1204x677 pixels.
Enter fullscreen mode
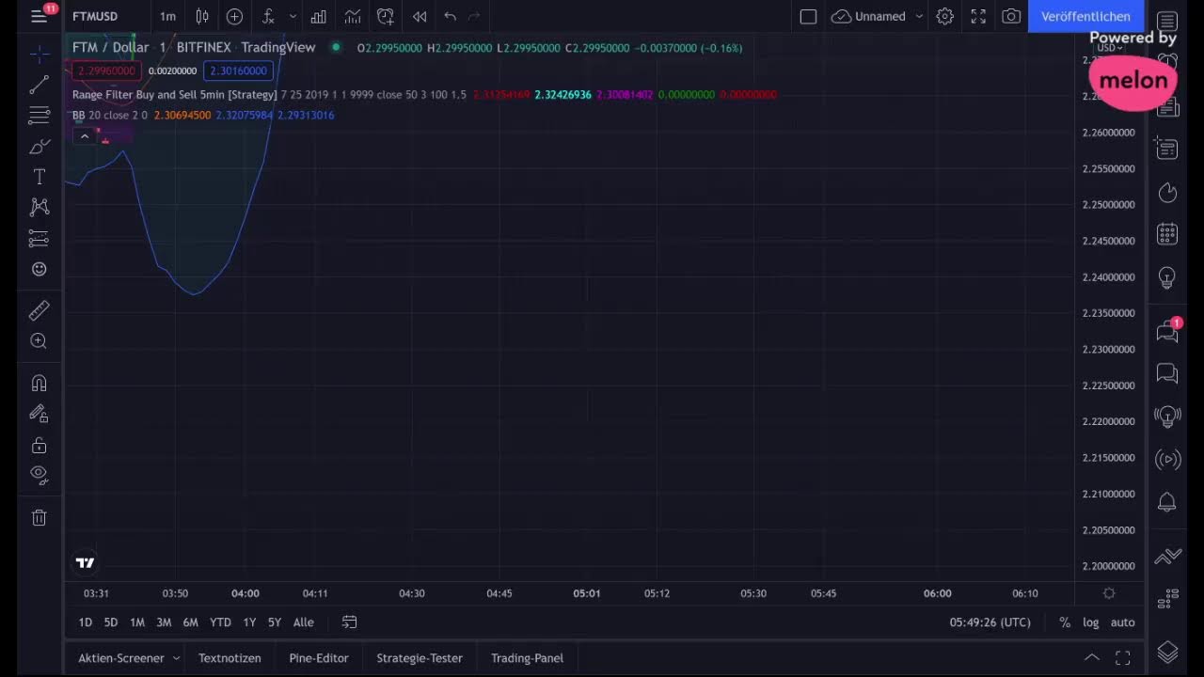coord(978,16)
